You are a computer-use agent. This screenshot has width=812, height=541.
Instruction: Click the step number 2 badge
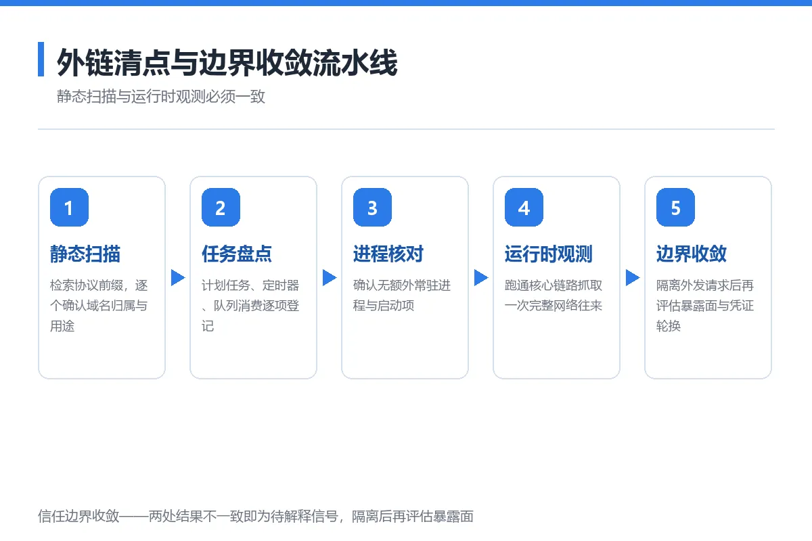221,208
